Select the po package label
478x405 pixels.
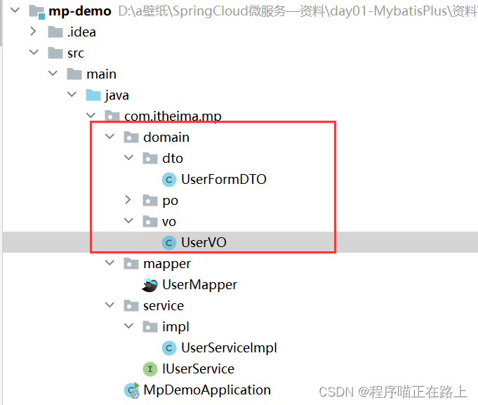170,201
